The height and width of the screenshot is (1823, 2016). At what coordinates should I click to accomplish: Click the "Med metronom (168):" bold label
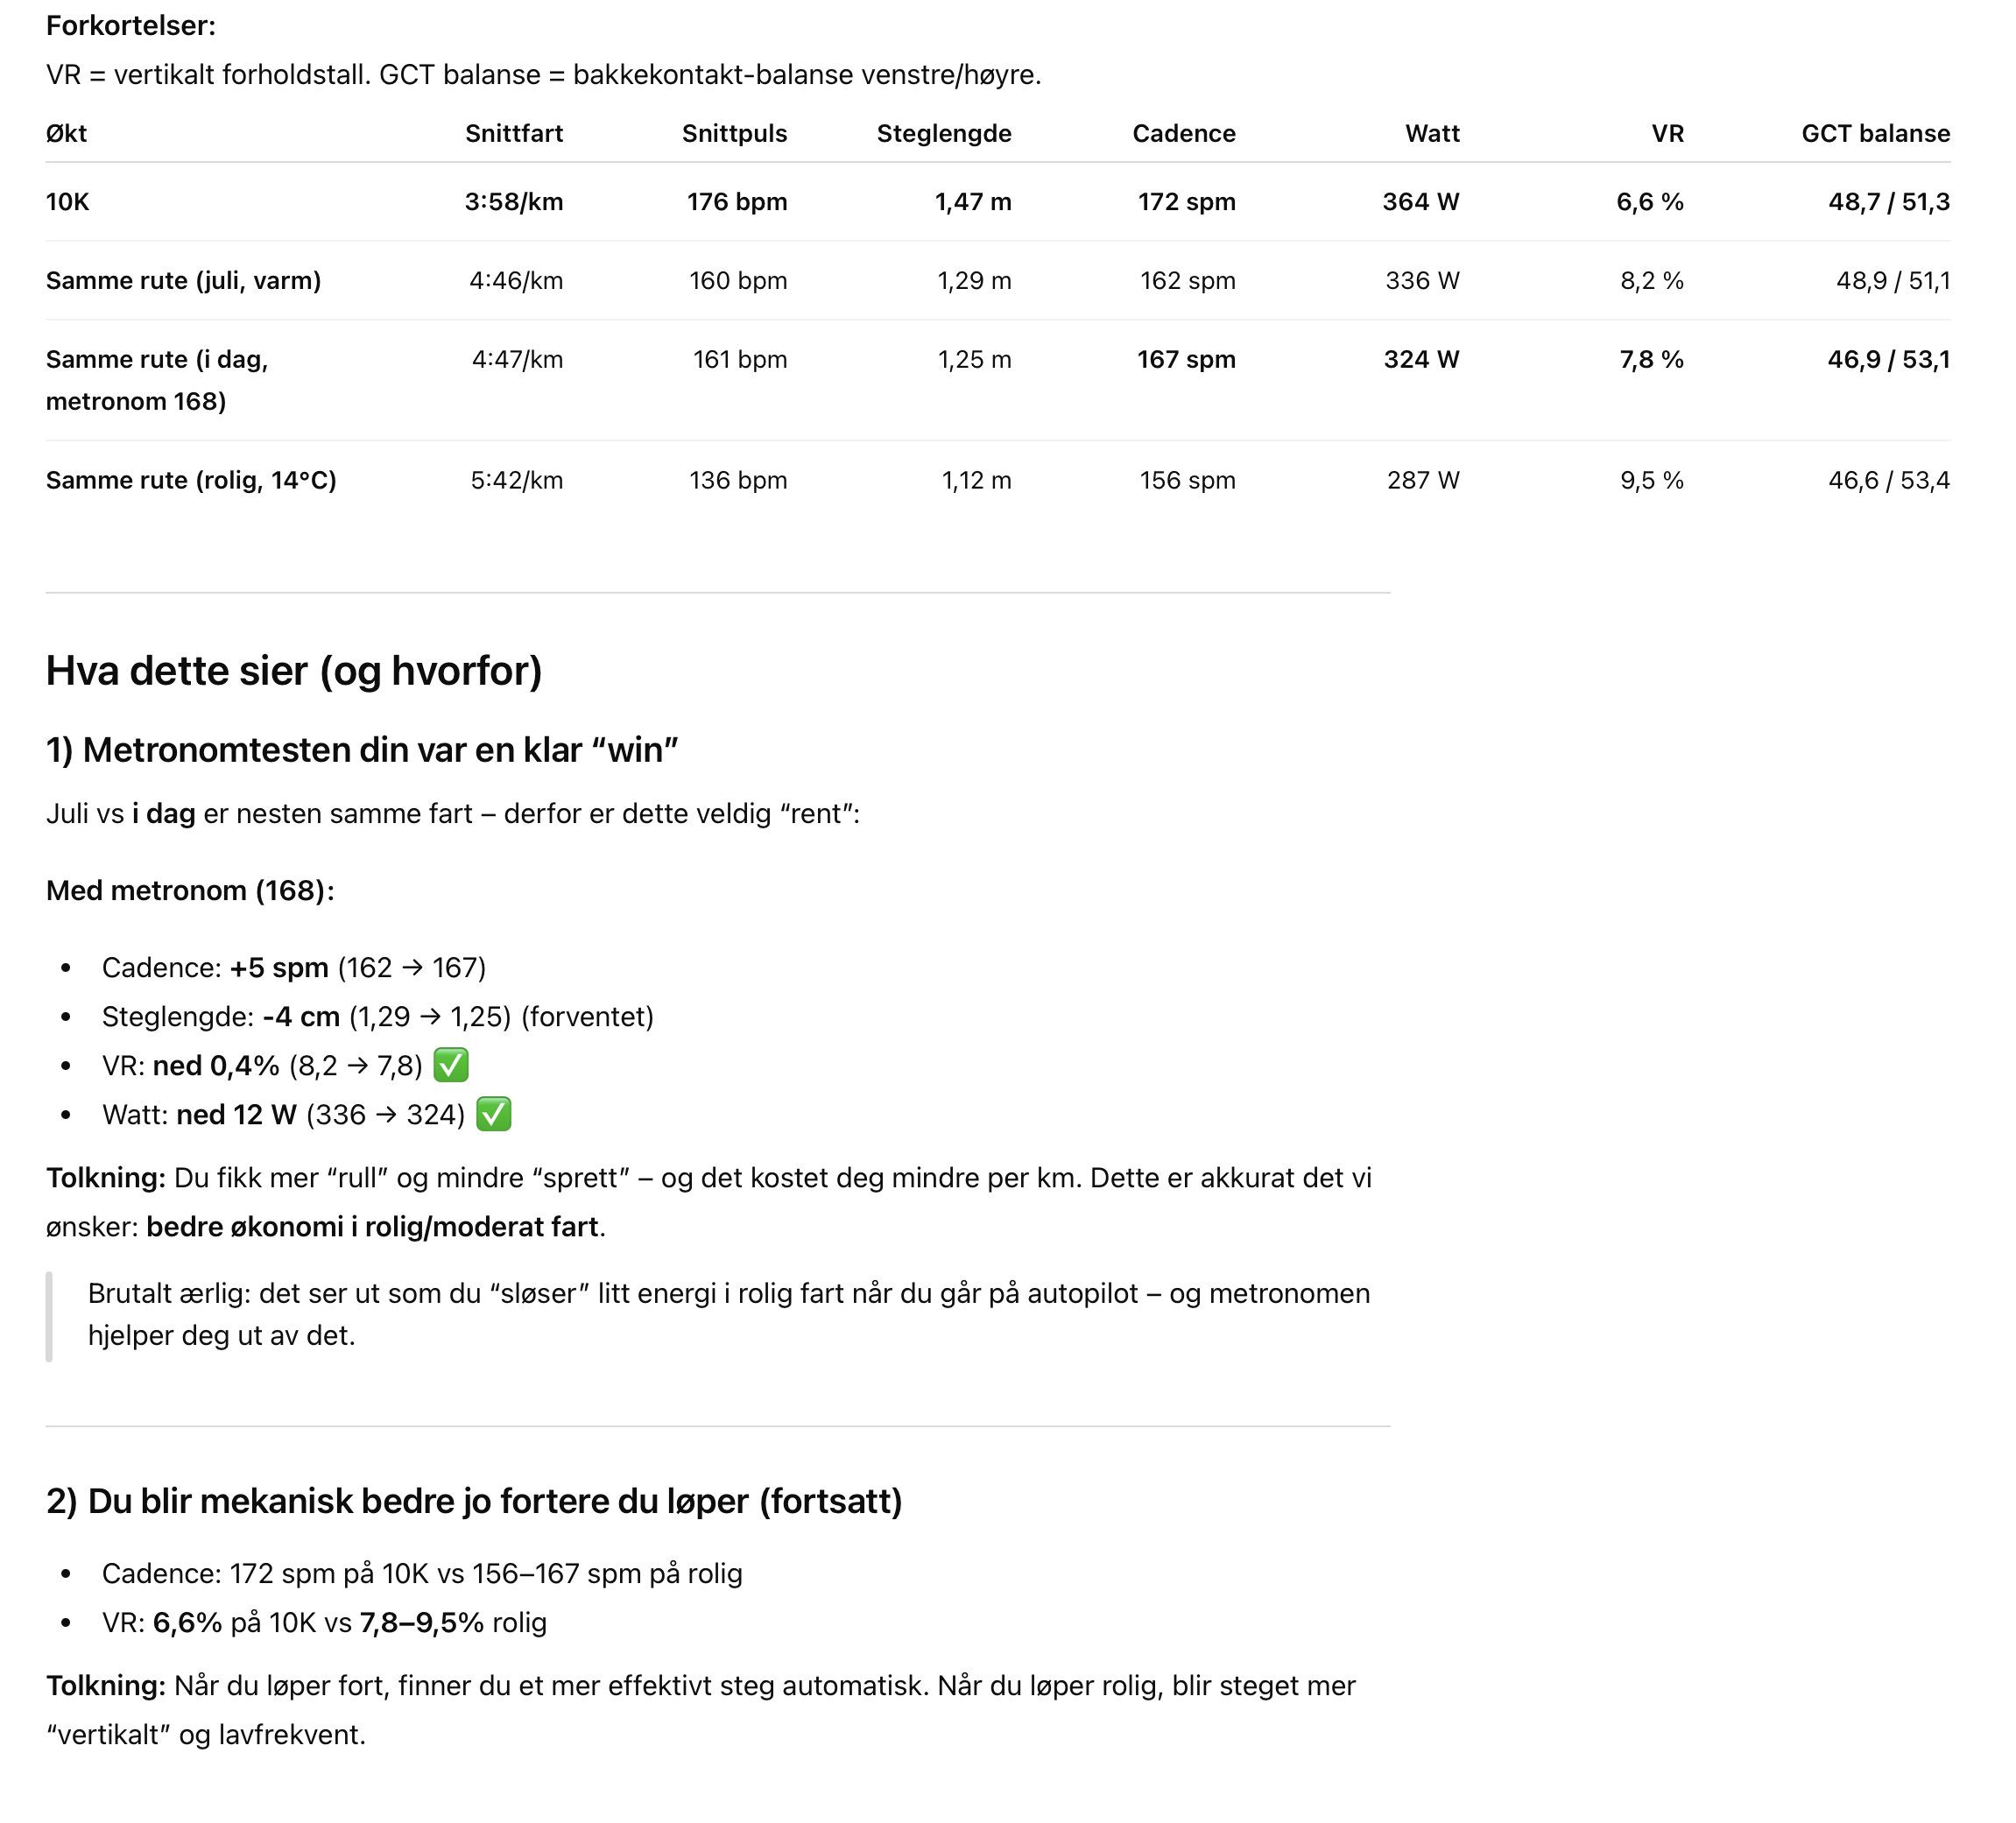click(x=190, y=890)
